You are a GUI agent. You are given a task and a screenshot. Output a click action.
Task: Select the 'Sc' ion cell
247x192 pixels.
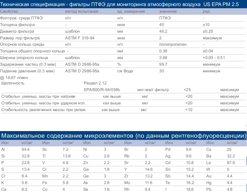(x=45, y=149)
